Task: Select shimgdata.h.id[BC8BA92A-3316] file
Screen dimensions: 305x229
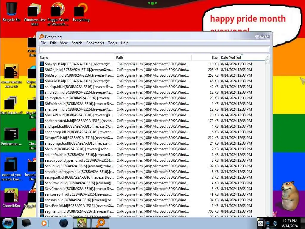Action: tap(79, 98)
